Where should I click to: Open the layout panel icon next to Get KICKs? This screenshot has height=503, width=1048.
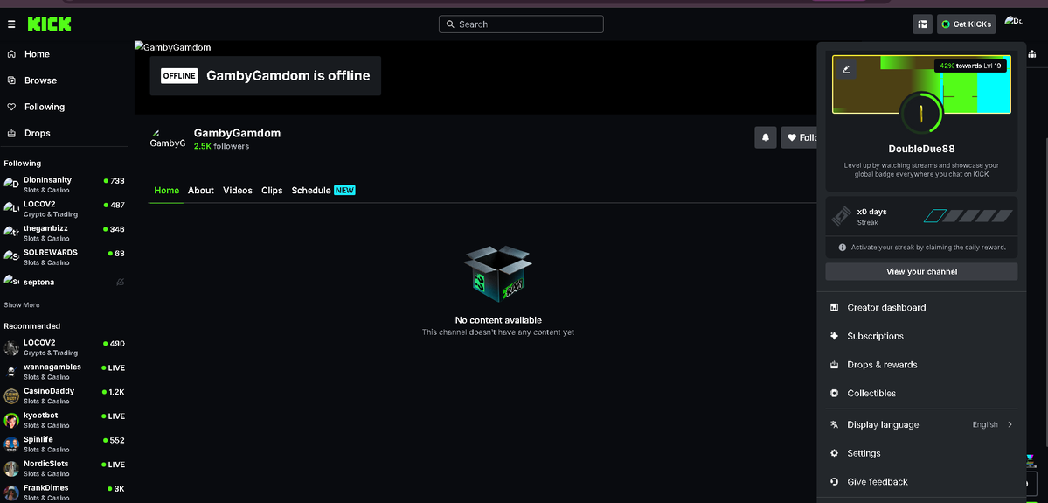coord(922,24)
